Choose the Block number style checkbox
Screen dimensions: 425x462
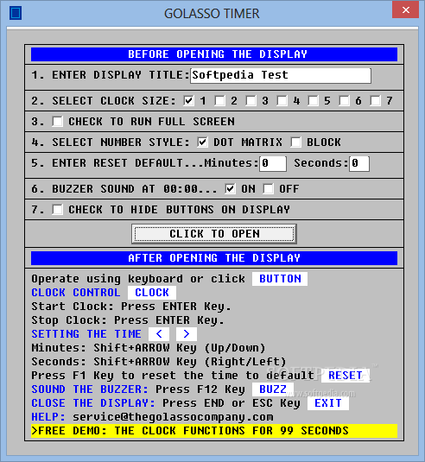point(296,142)
